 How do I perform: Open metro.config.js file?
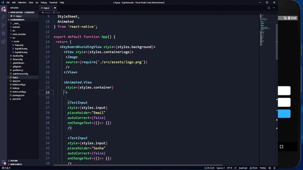click(x=23, y=92)
